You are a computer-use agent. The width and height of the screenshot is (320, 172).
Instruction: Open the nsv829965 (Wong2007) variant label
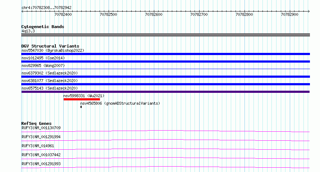tap(43, 65)
